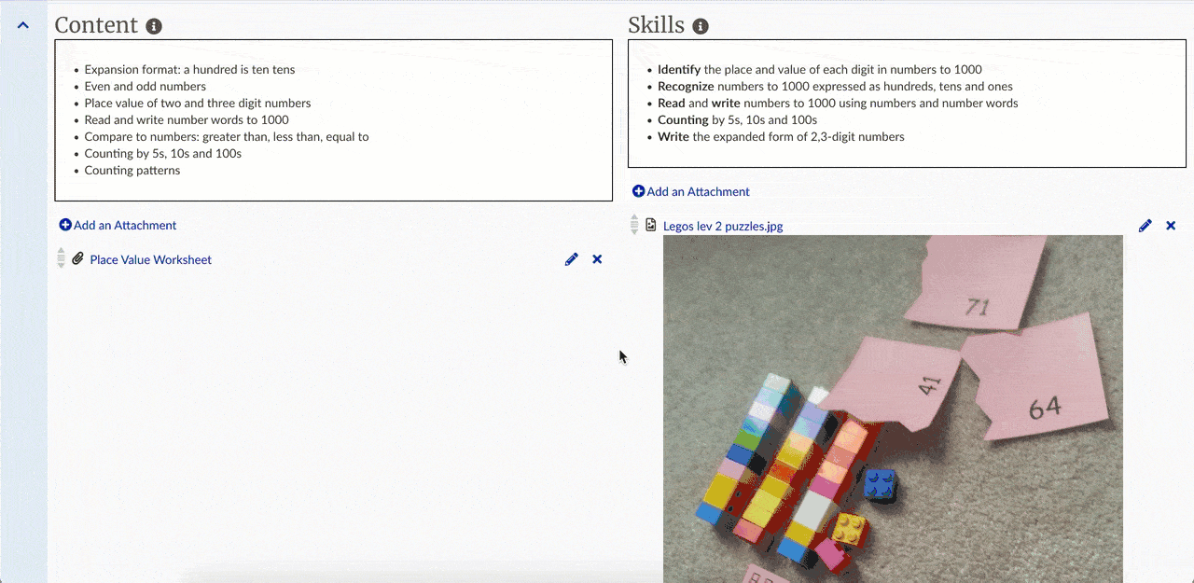The width and height of the screenshot is (1194, 583).
Task: Delete the Legos lev 2 puzzles.jpg attachment
Action: (1171, 226)
